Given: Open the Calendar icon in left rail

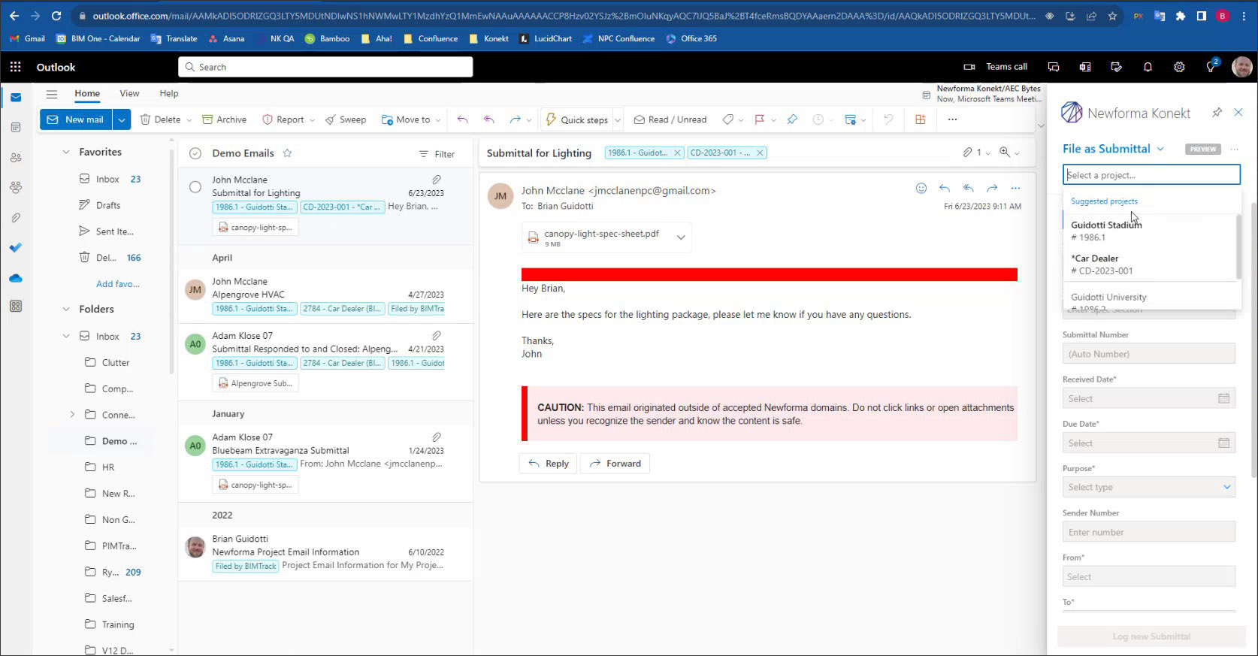Looking at the screenshot, I should tap(16, 128).
